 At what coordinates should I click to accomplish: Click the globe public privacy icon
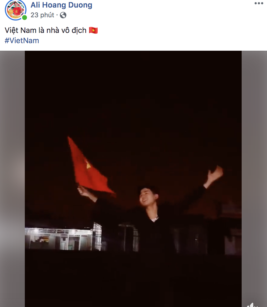[63, 15]
